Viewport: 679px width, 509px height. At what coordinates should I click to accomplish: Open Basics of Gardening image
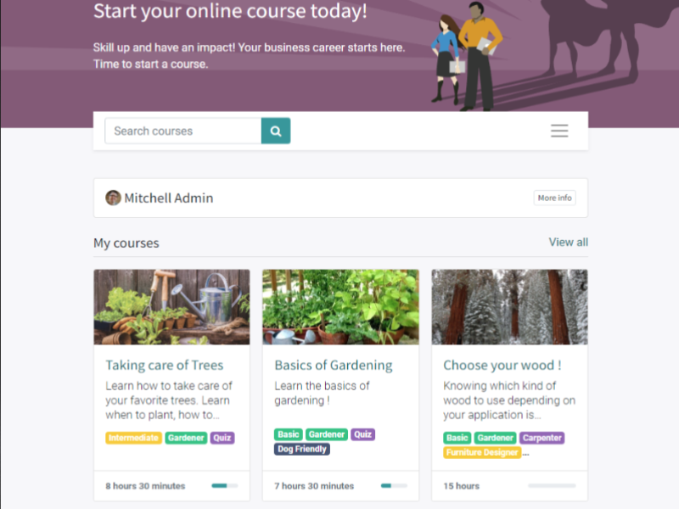(x=340, y=307)
